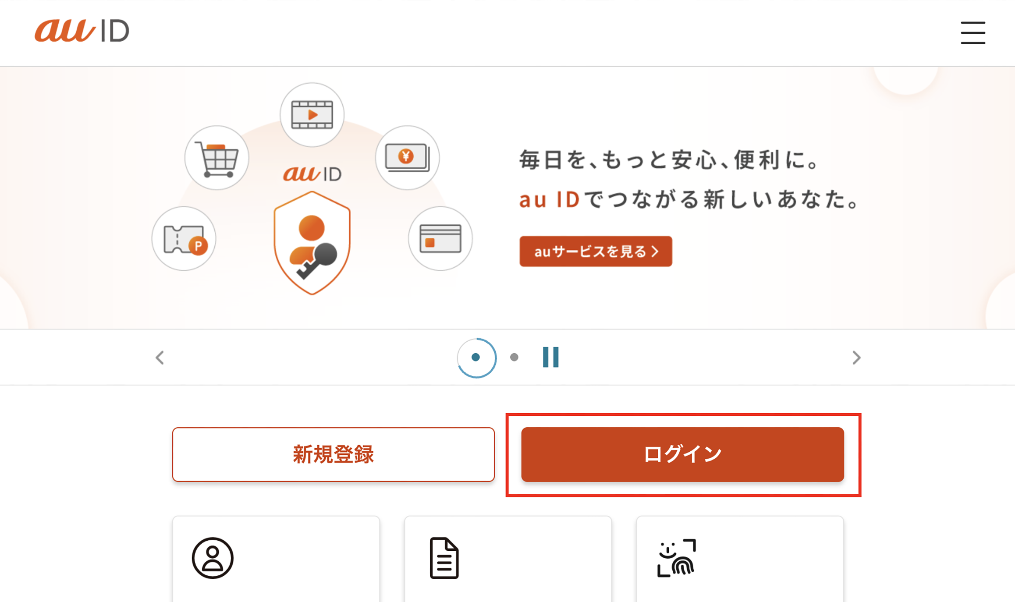Image resolution: width=1015 pixels, height=602 pixels.
Task: Open the hamburger navigation menu
Action: click(973, 33)
